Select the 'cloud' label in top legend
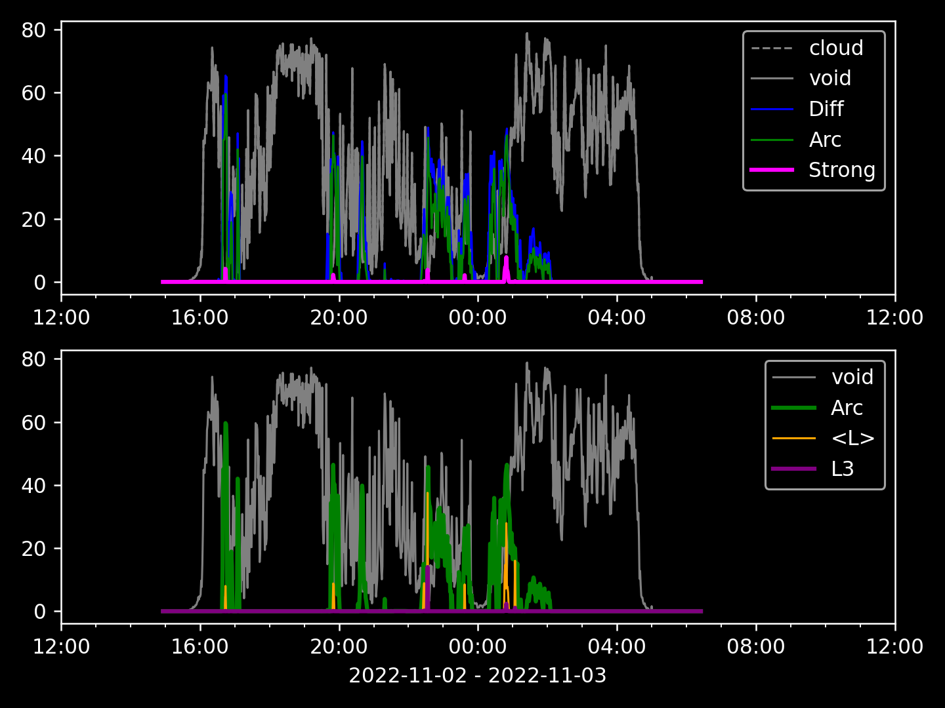The image size is (945, 708). 835,48
